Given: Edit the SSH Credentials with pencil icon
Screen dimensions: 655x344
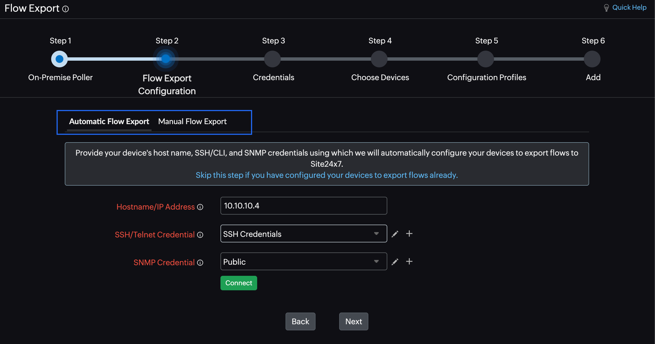Looking at the screenshot, I should pyautogui.click(x=395, y=234).
